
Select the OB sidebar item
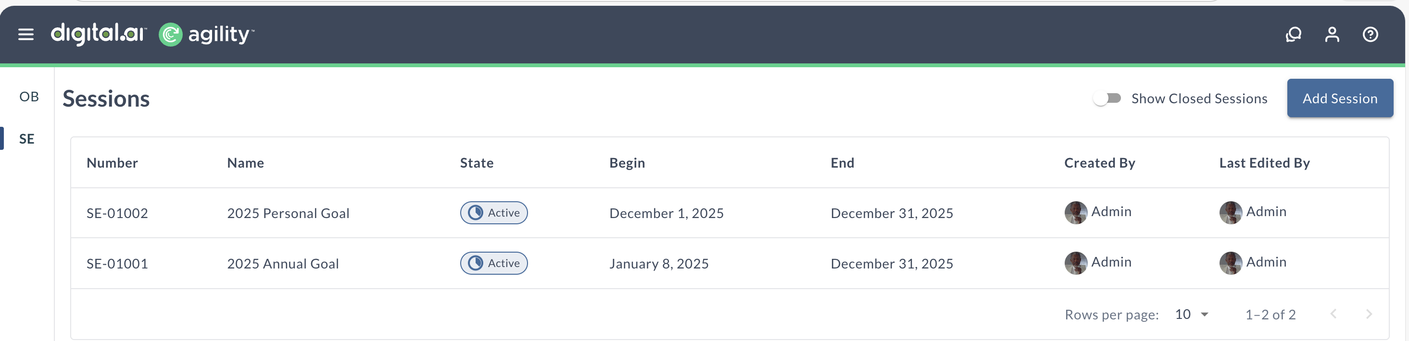click(x=28, y=97)
